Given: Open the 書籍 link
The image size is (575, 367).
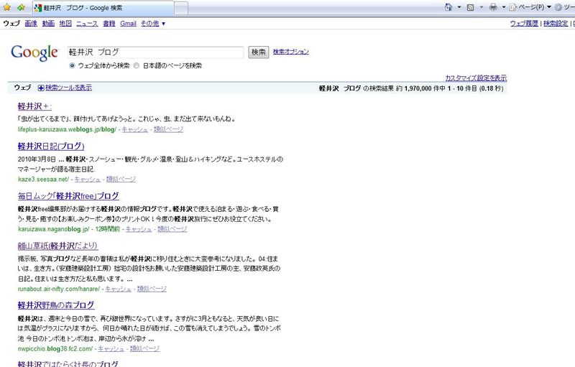Looking at the screenshot, I should tap(109, 24).
